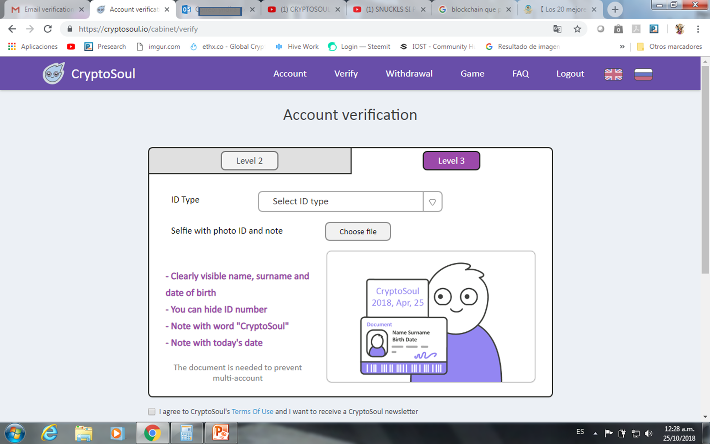Show hidden system tray icons
Viewport: 710px width, 444px height.
(595, 433)
